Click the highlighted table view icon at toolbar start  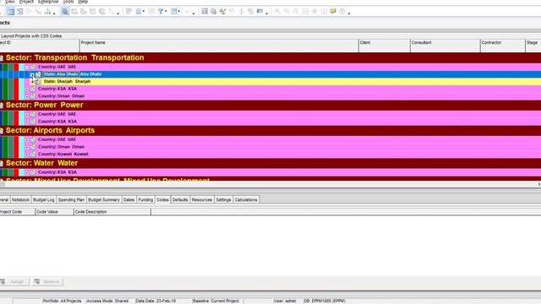11,12
